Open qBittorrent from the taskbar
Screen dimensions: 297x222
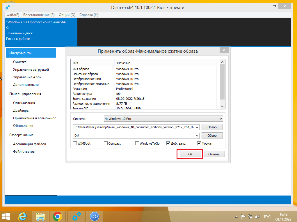point(94,216)
